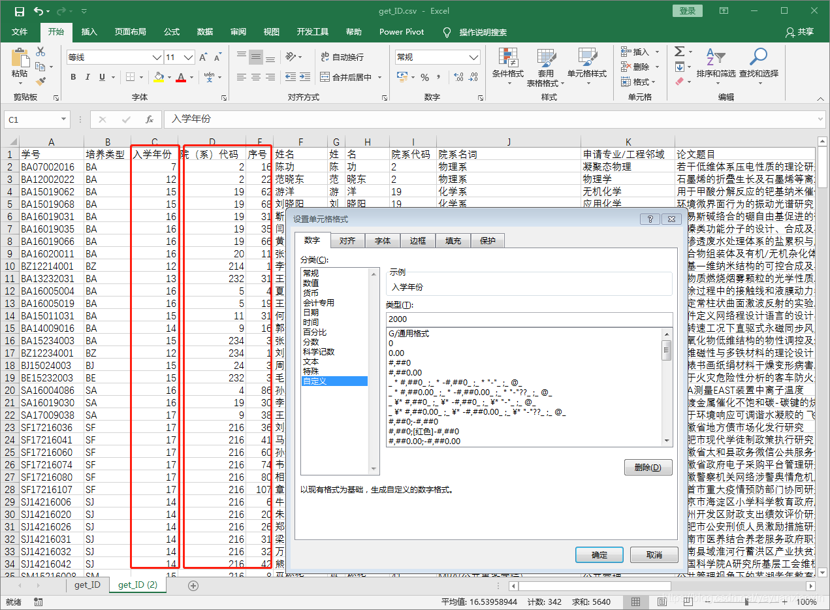Toggle align text left
The image size is (830, 610).
(242, 77)
